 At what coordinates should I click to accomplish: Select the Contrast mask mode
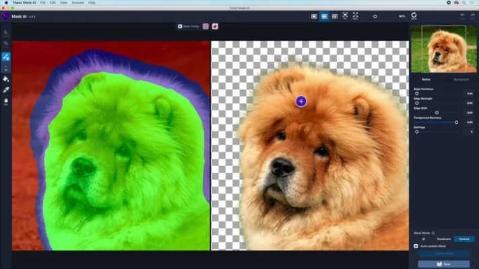click(464, 239)
